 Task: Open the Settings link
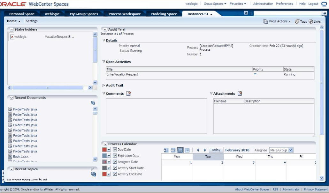click(32, 21)
